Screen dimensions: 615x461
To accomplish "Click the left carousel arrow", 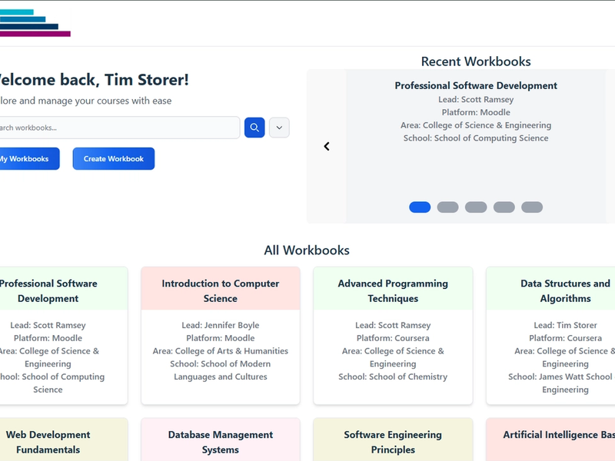I will point(326,145).
